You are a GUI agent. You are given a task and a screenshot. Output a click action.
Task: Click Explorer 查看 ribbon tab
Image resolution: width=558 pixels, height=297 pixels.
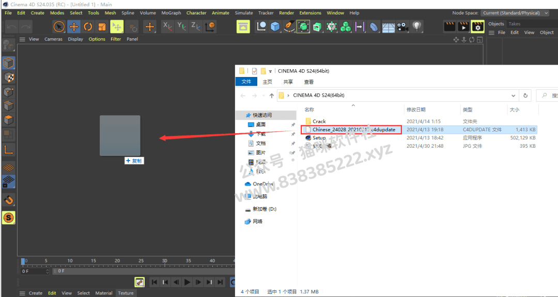pos(309,82)
